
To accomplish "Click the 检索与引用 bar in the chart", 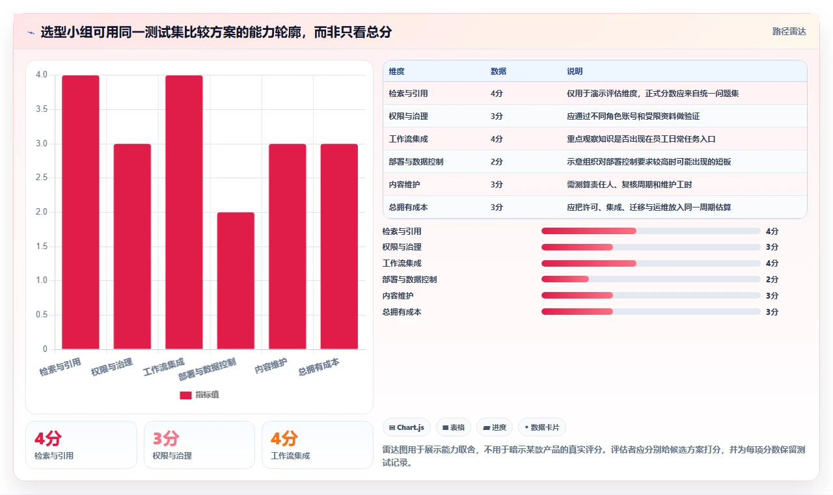I will (81, 212).
